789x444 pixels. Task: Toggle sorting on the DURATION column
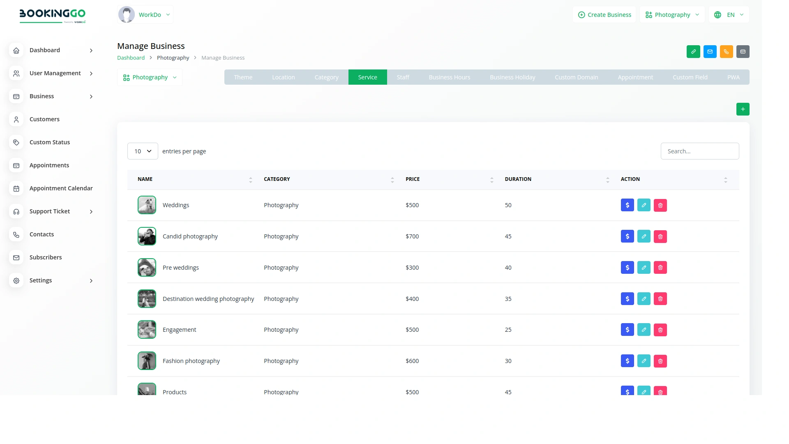click(x=608, y=180)
